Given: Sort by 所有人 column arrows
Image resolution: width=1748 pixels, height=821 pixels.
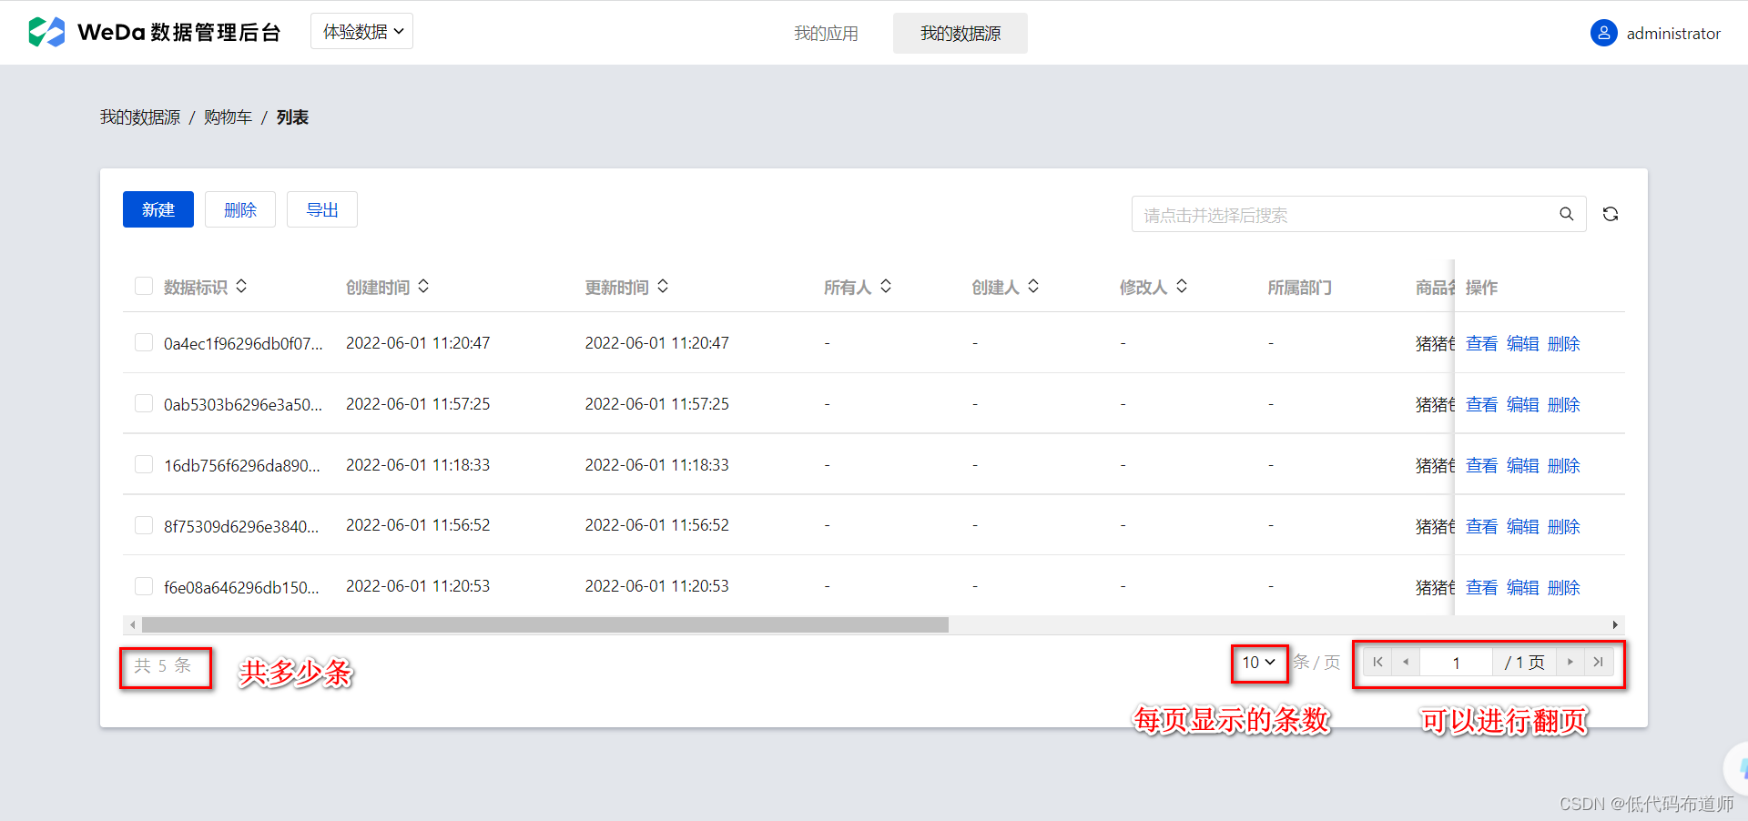Looking at the screenshot, I should point(886,286).
